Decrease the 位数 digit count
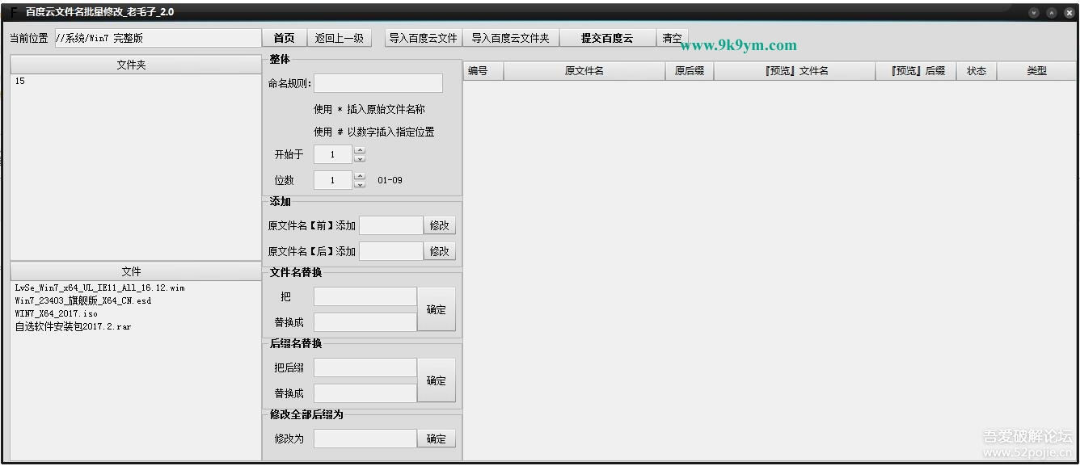Viewport: 1080px width, 466px height. point(360,185)
